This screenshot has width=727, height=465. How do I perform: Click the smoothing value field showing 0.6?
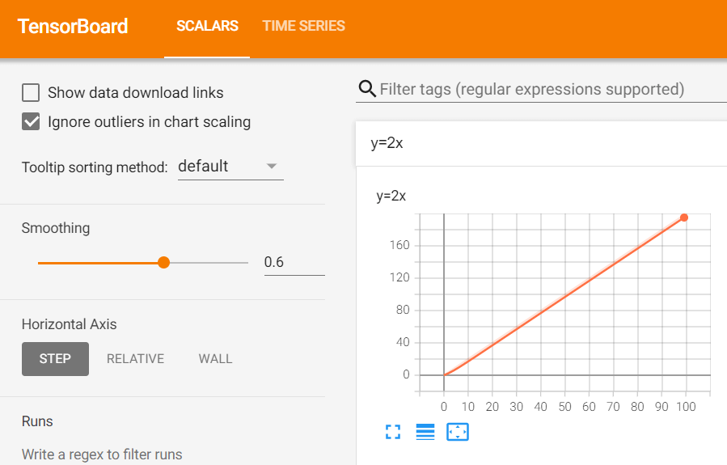click(294, 262)
